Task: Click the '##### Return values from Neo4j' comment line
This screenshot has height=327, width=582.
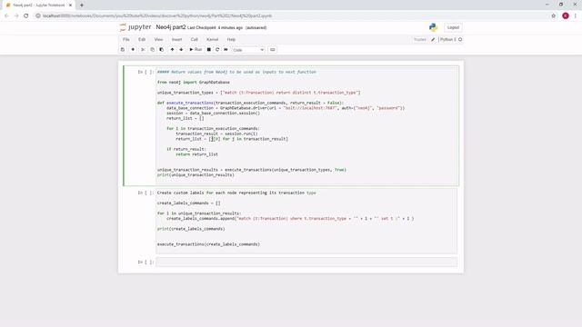Action: pyautogui.click(x=236, y=72)
